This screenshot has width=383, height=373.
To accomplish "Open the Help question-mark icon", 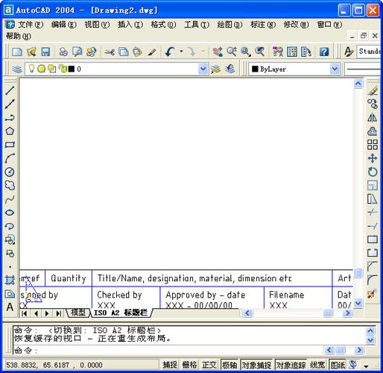I will pyautogui.click(x=324, y=51).
